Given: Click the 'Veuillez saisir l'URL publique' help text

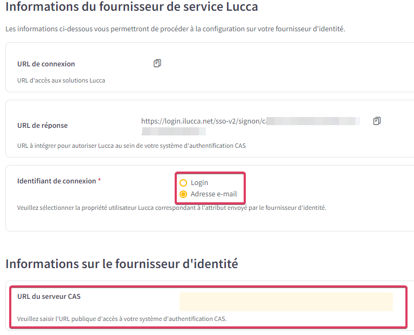Looking at the screenshot, I should (x=122, y=319).
